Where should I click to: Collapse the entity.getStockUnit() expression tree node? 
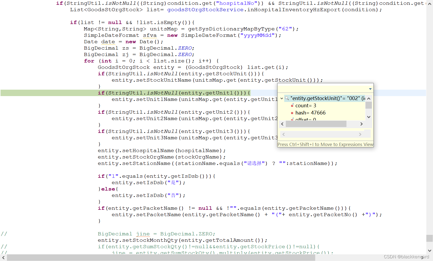(282, 98)
